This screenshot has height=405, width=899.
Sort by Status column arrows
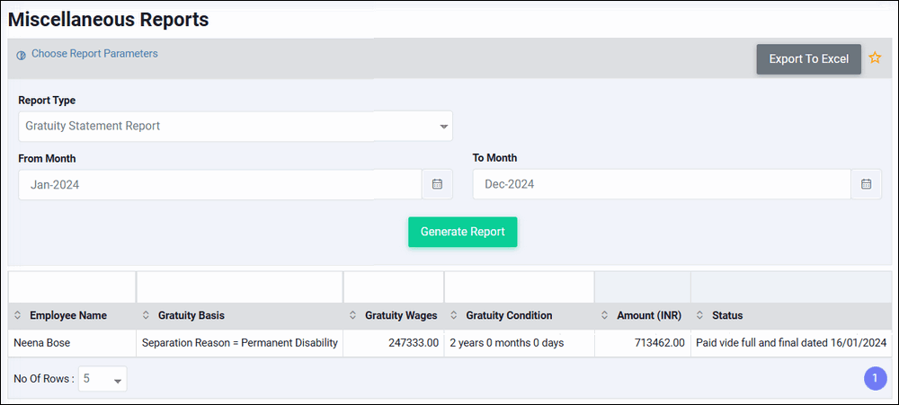(x=699, y=315)
